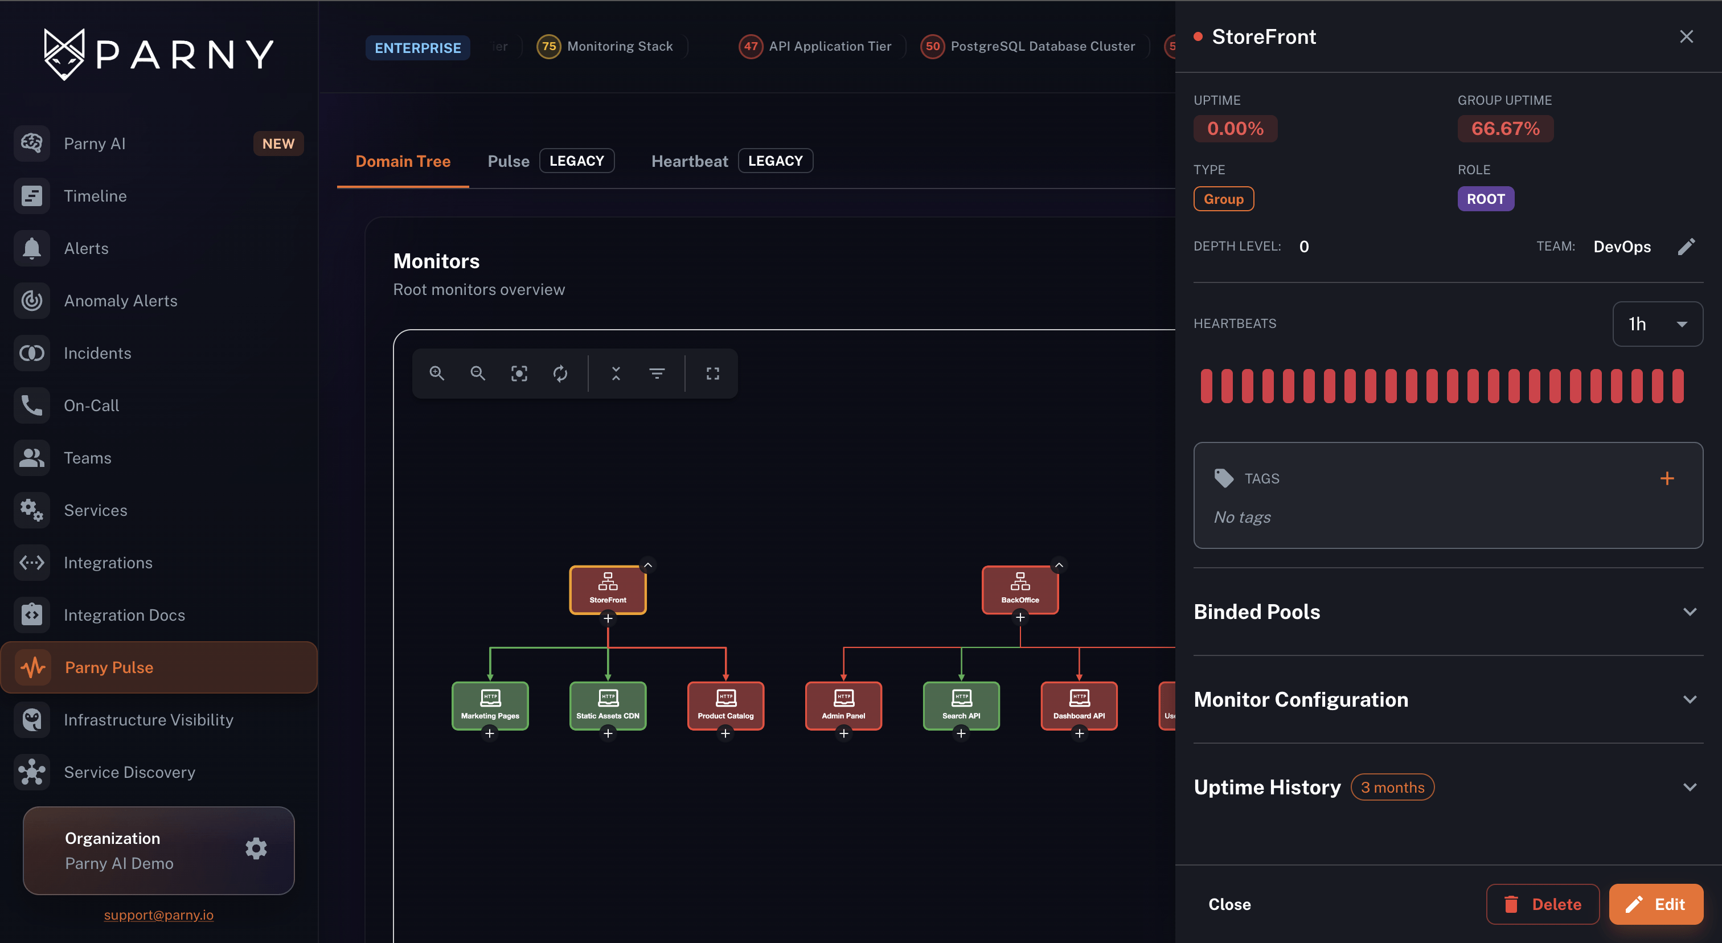1722x943 pixels.
Task: Collapse the StoreFront node children
Action: 648,565
